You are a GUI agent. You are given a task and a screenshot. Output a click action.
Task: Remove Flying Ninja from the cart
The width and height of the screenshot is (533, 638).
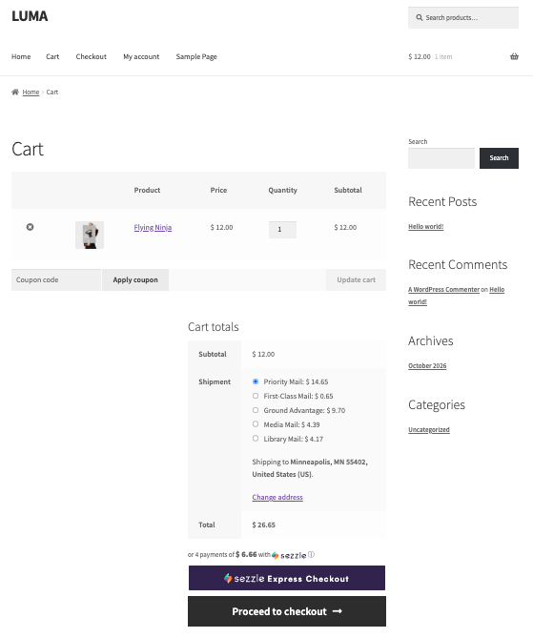31,227
